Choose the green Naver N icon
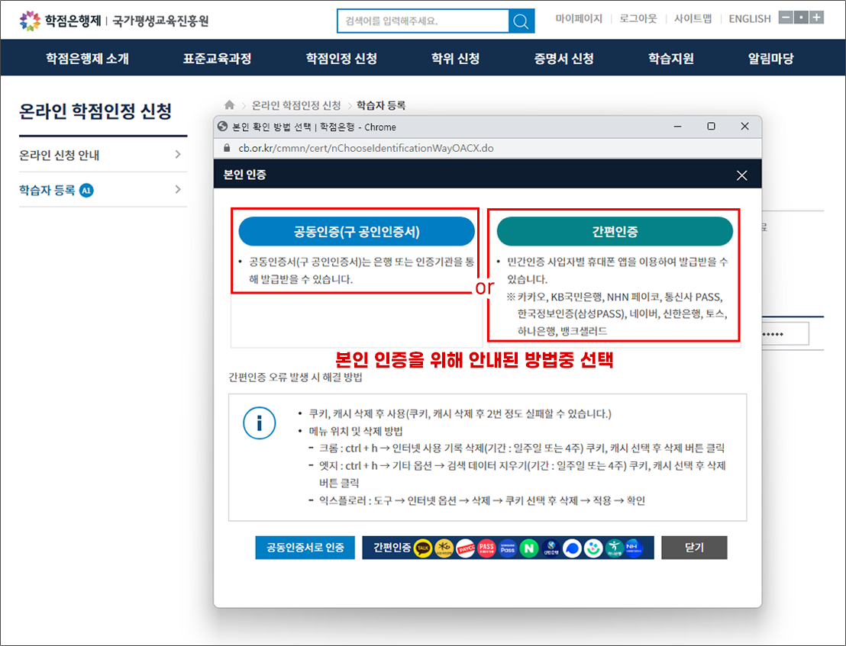 coord(528,548)
